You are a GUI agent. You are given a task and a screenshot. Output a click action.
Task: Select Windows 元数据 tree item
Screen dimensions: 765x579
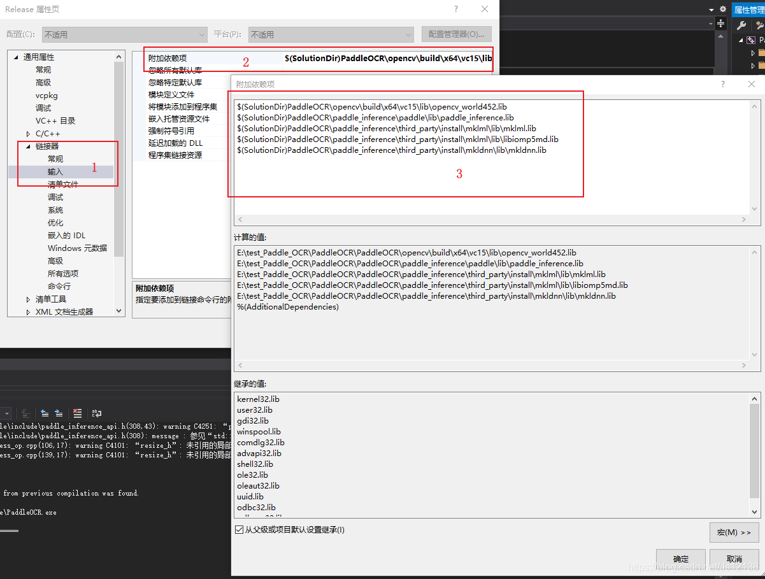coord(77,248)
